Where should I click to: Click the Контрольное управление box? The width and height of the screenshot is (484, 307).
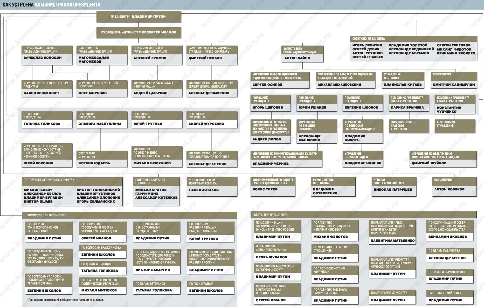[x=455, y=126]
